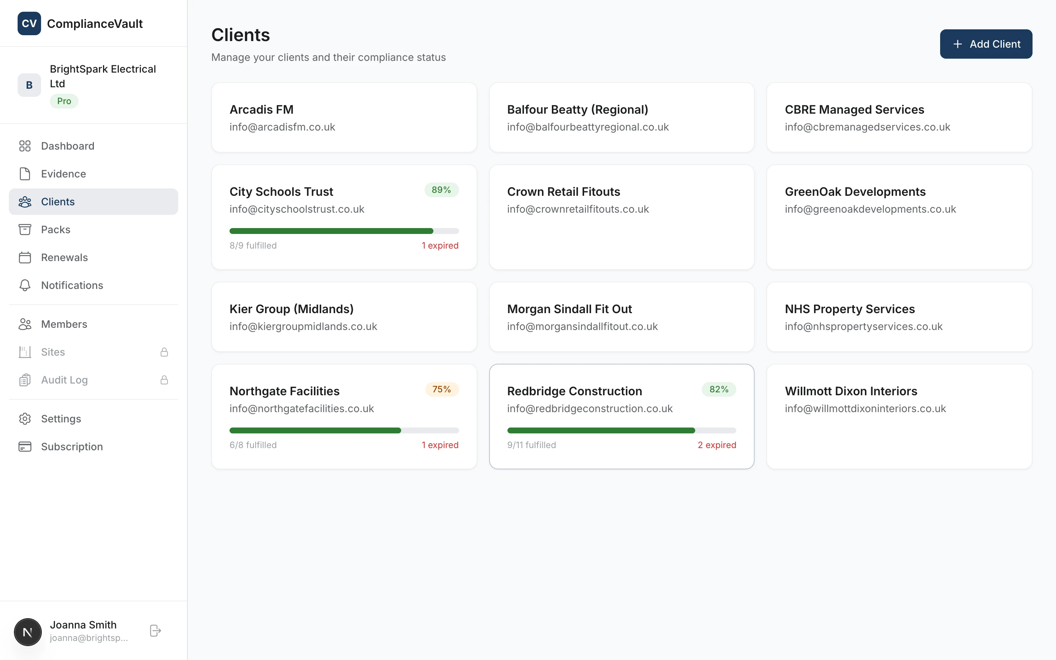
Task: Click the Members icon
Action: [25, 324]
